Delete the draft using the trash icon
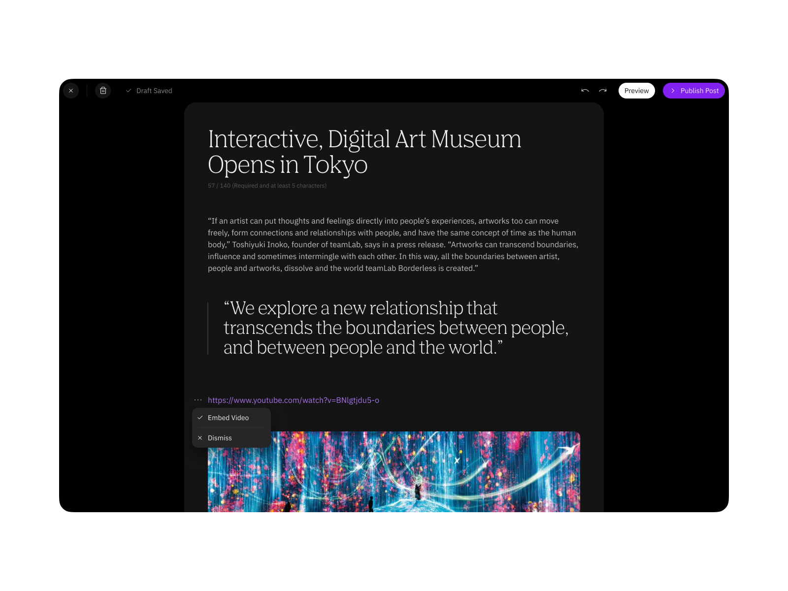Image resolution: width=788 pixels, height=591 pixels. click(x=103, y=91)
